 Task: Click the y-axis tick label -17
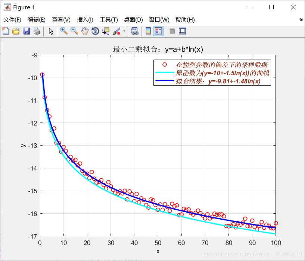[x=32, y=236]
